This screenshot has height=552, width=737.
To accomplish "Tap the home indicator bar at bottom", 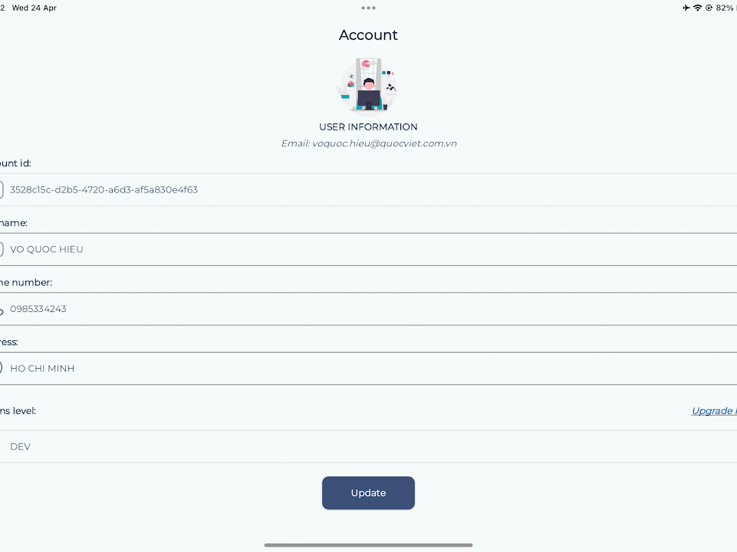I will tap(368, 545).
